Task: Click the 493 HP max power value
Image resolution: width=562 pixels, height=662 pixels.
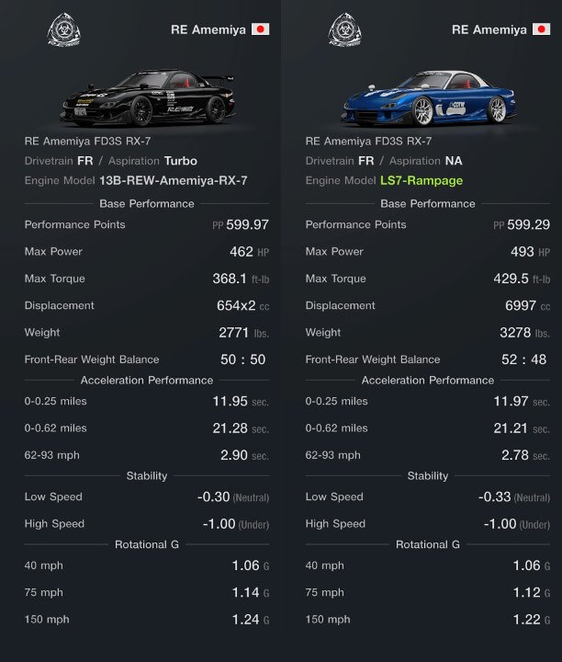Action: point(531,252)
